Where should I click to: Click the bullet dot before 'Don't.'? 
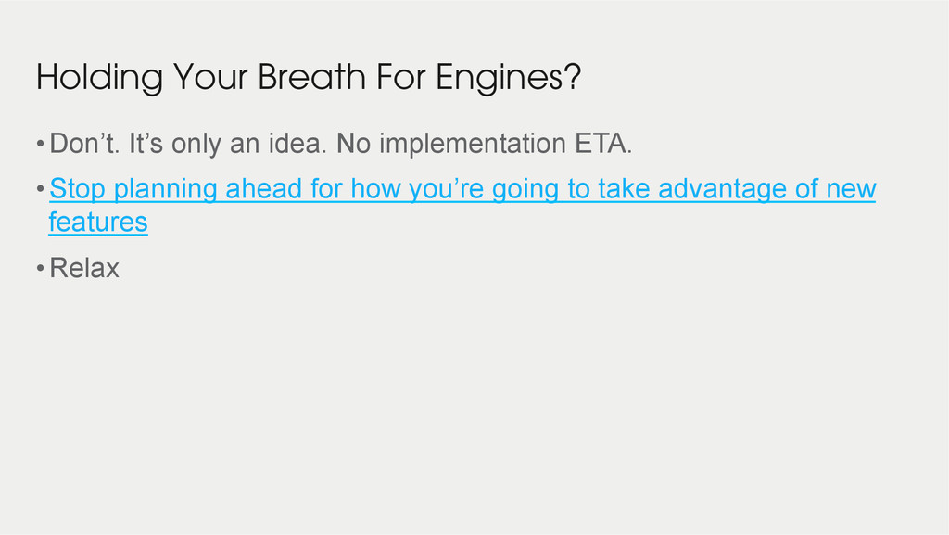[x=41, y=144]
